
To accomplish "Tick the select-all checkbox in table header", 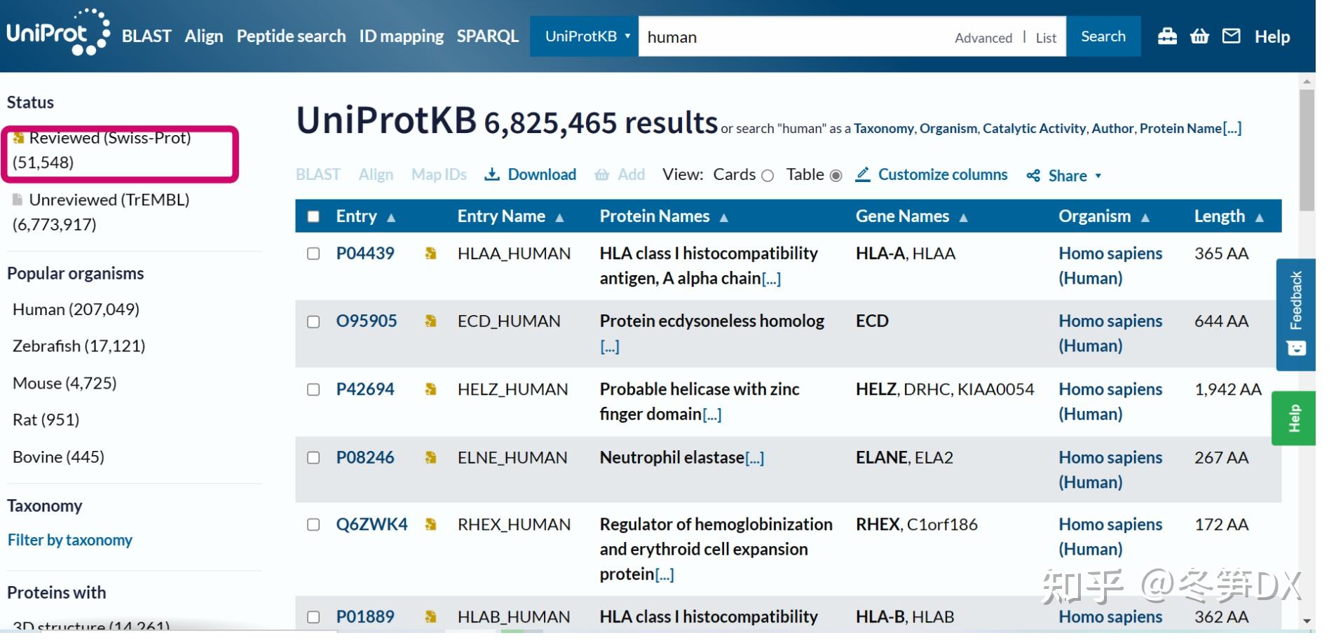I will pos(313,216).
